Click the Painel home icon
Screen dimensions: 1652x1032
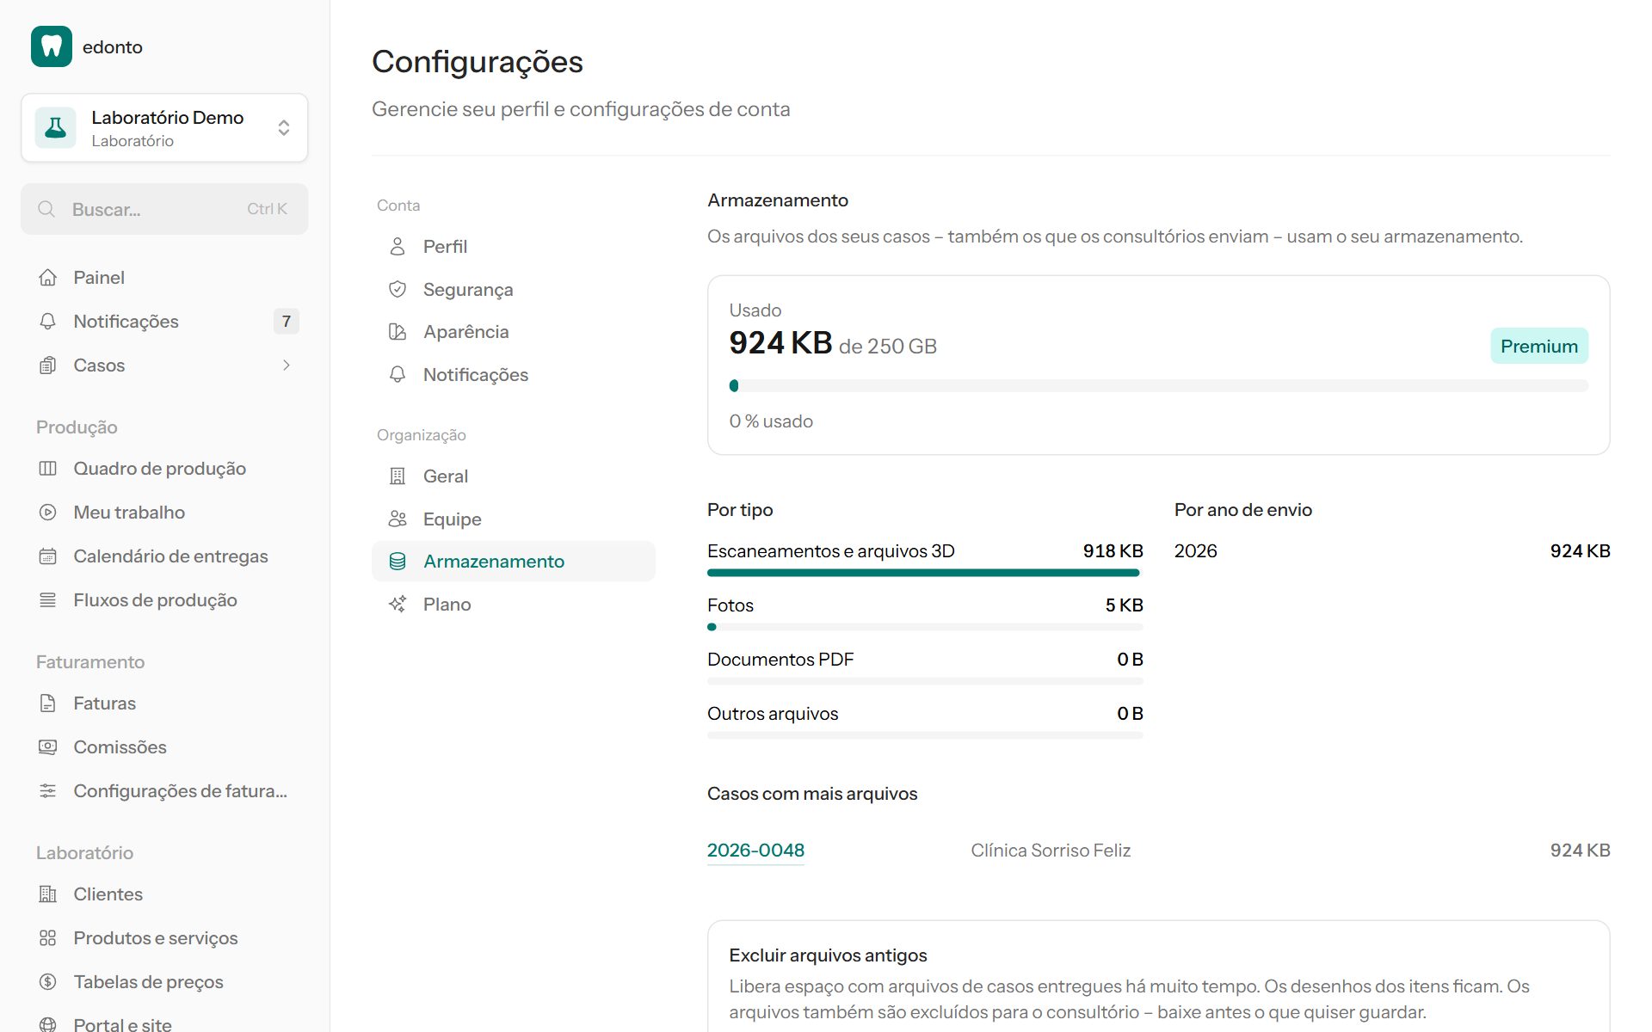48,278
